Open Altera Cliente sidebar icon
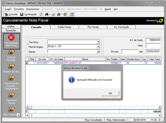Viewport: 166px width, 123px height. (x=11, y=109)
